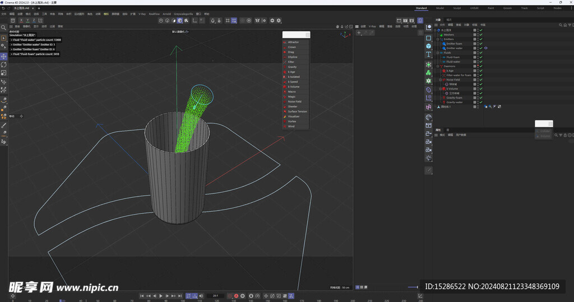Select Emitter water object
Screen dimensions: 574x302
454,48
